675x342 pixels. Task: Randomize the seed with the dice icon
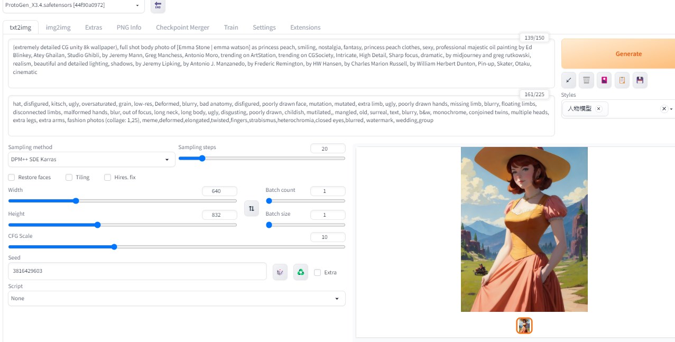280,272
